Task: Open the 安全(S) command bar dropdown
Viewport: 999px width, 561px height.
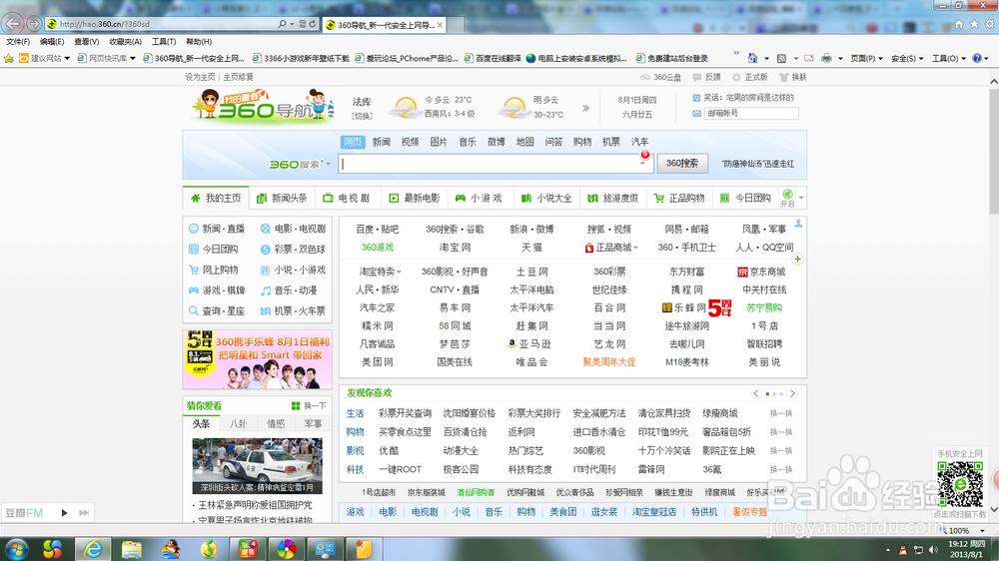Action: [x=907, y=58]
